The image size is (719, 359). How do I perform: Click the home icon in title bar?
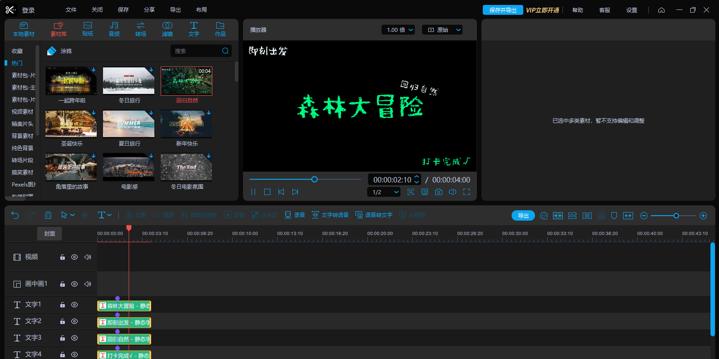(x=661, y=10)
